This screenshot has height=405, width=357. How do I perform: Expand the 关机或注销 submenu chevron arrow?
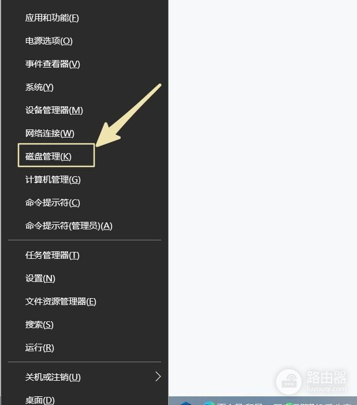coord(158,377)
